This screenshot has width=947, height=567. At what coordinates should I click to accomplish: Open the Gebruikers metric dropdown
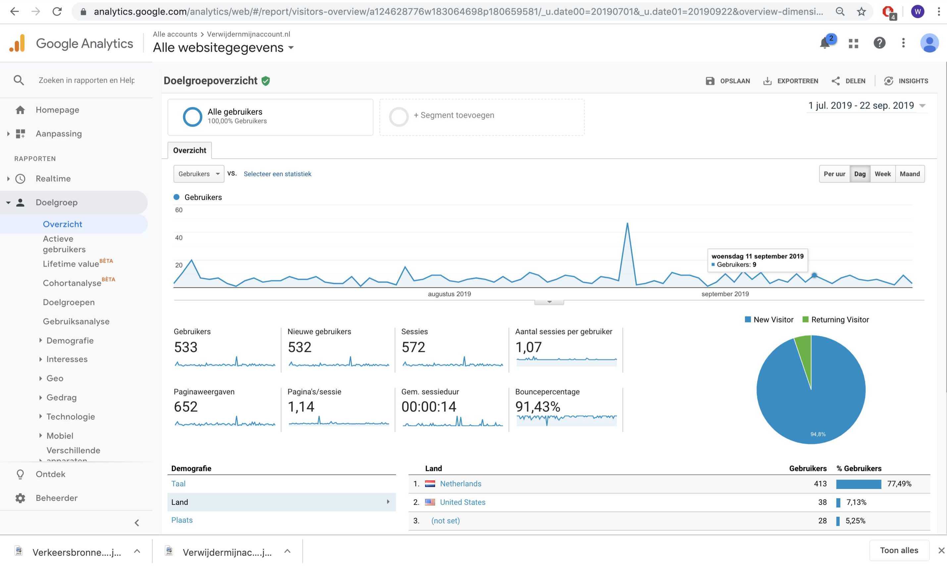(x=199, y=174)
